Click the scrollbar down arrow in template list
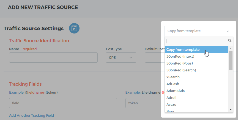The image size is (238, 120). 231,110
